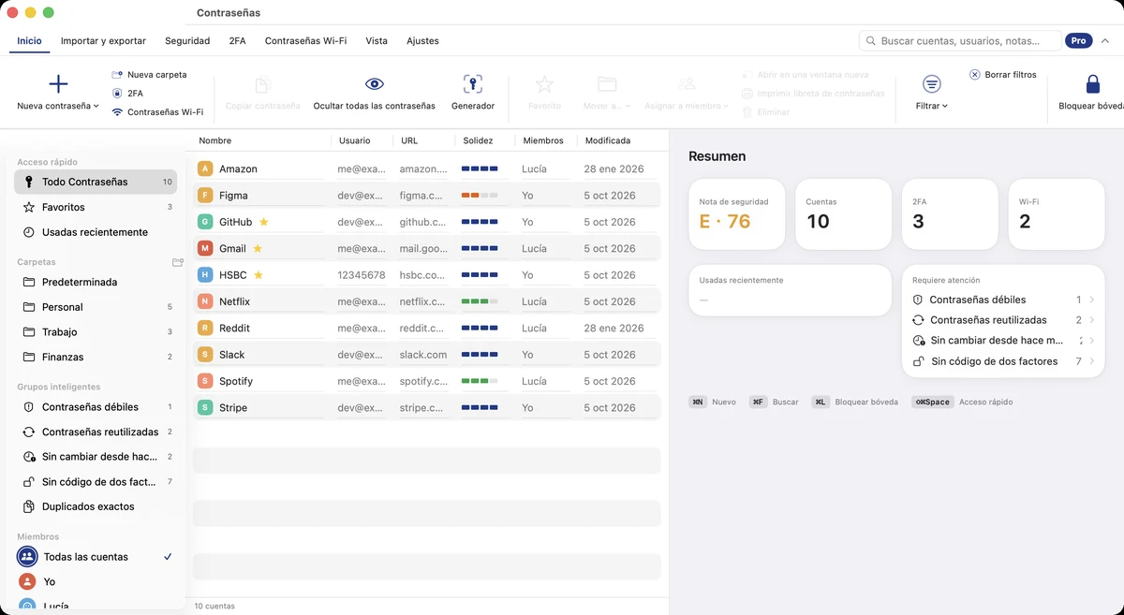Click the Netflix password strength bar
The height and width of the screenshot is (615, 1124).
[x=480, y=302]
